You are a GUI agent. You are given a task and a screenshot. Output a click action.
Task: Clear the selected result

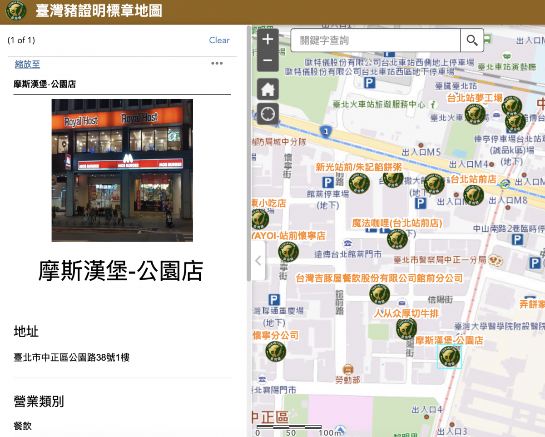point(219,40)
